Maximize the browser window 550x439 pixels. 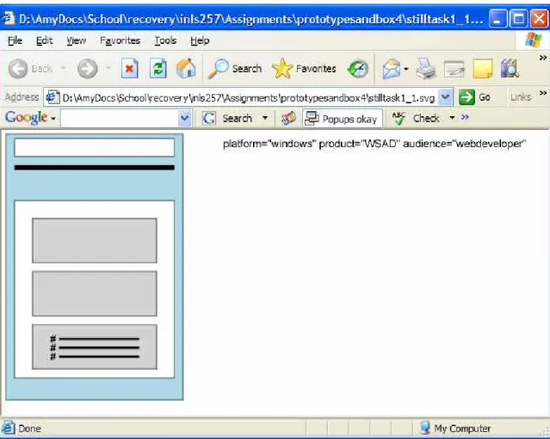[518, 18]
